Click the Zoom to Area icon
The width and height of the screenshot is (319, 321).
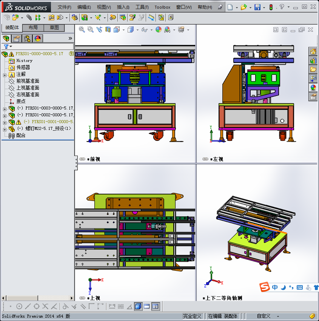click(x=91, y=30)
